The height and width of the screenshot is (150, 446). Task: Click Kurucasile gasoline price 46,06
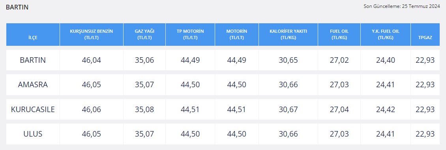pos(91,109)
